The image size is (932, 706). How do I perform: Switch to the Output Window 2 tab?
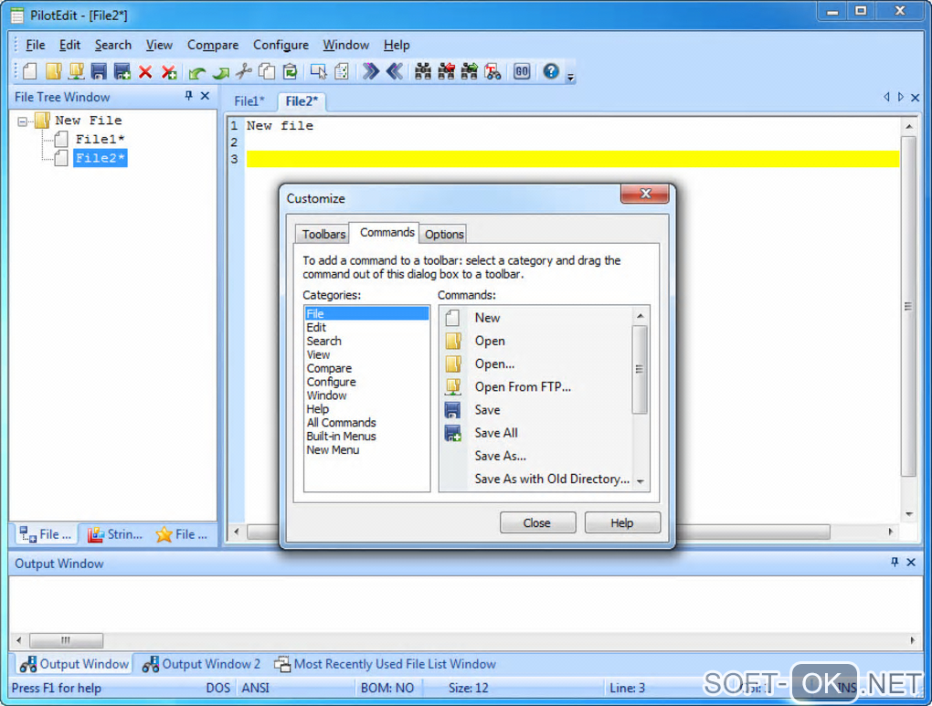[202, 664]
